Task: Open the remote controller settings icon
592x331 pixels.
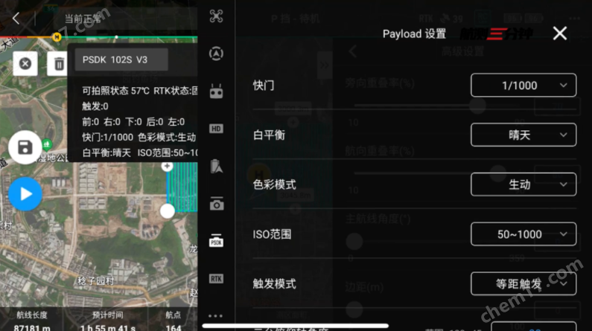Action: click(x=216, y=91)
